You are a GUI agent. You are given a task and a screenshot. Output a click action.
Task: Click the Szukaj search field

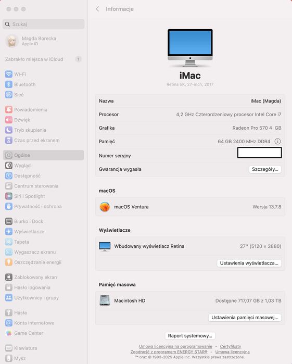[x=43, y=24]
